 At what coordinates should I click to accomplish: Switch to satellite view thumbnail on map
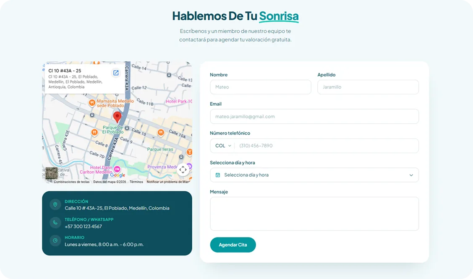coord(52,173)
